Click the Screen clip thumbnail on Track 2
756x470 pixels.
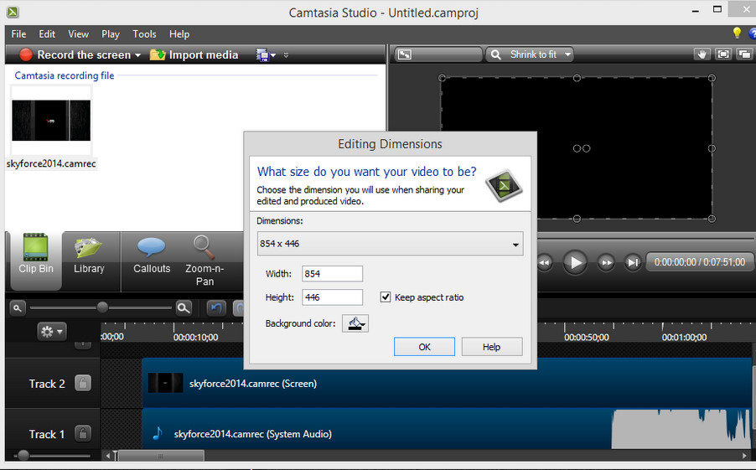point(165,383)
